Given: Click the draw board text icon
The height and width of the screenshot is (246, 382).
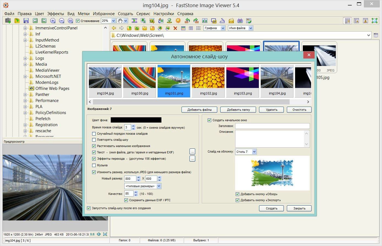Looking at the screenshot, I should tap(161, 21).
